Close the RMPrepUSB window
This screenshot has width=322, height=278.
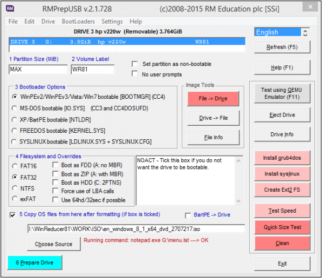coord(310,7)
